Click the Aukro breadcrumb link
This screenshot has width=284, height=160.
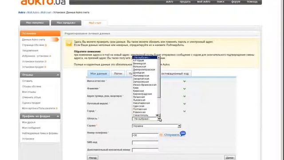[x=22, y=12]
